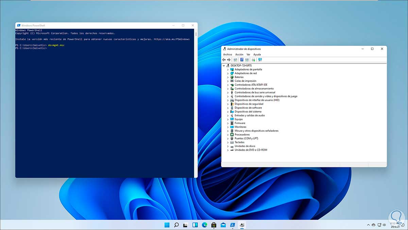This screenshot has height=230, width=408.
Task: Click the scan for hardware changes monitor icon
Action: [x=260, y=60]
